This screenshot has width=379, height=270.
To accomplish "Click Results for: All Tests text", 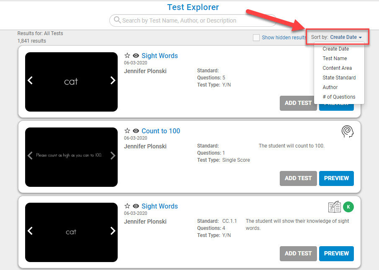I will point(40,33).
